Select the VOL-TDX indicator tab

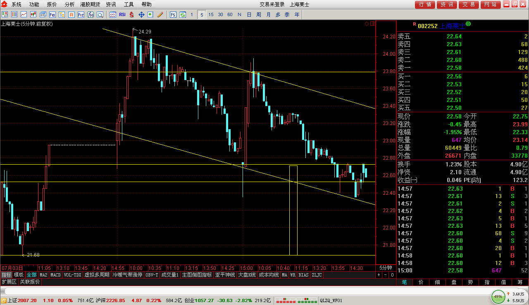click(x=72, y=275)
